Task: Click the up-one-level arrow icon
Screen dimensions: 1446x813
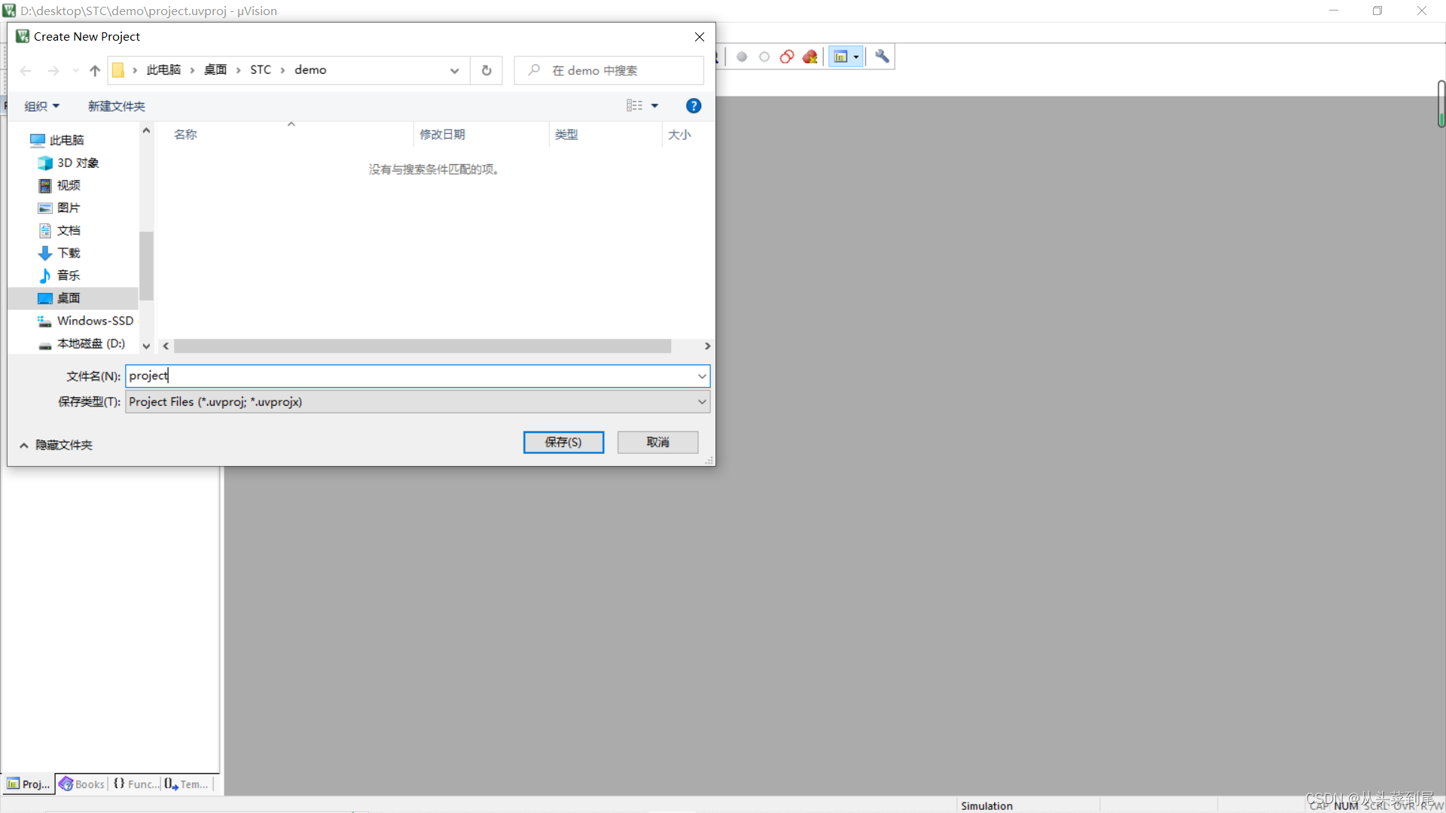Action: pyautogui.click(x=95, y=70)
